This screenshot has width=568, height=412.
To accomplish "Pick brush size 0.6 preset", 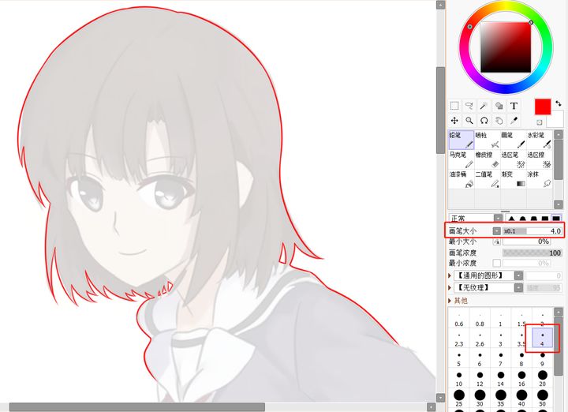I will (x=459, y=319).
